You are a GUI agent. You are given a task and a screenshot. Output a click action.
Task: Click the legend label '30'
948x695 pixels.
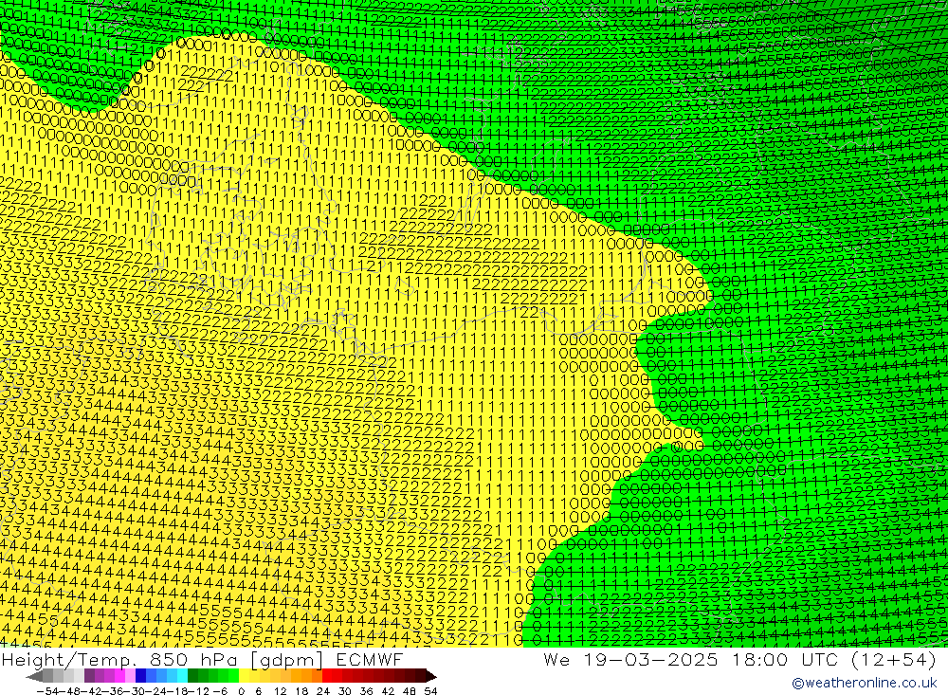[344, 691]
